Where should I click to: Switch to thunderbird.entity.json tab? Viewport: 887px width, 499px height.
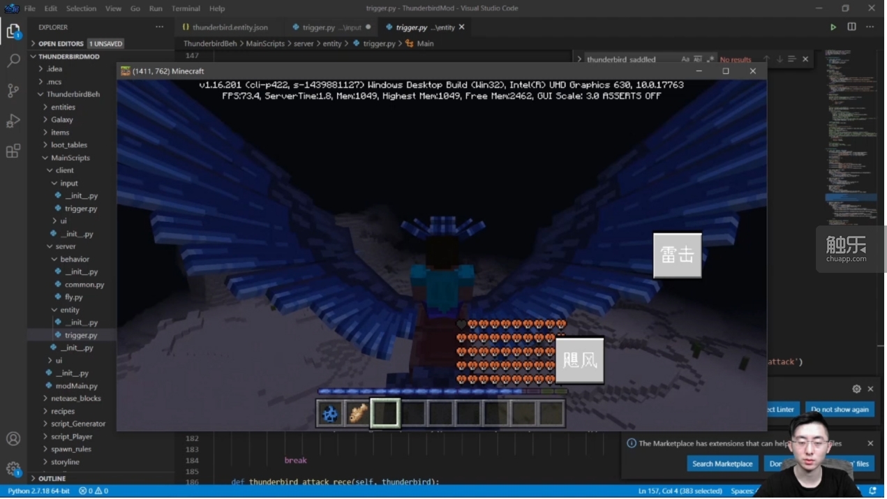coord(224,27)
